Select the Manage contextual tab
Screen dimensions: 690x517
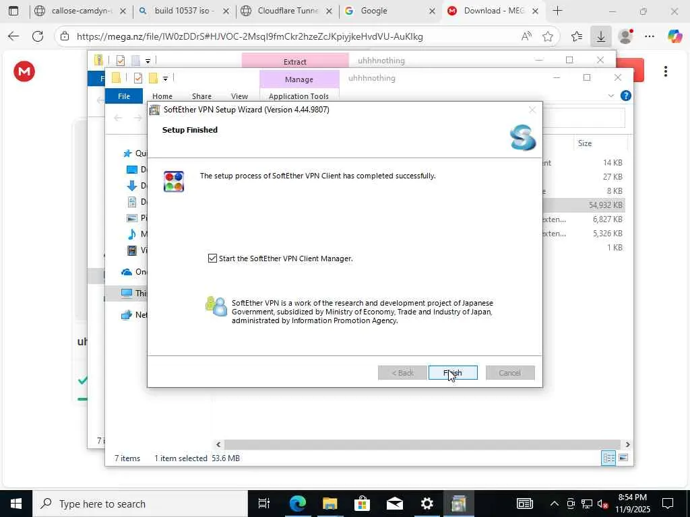coord(299,79)
